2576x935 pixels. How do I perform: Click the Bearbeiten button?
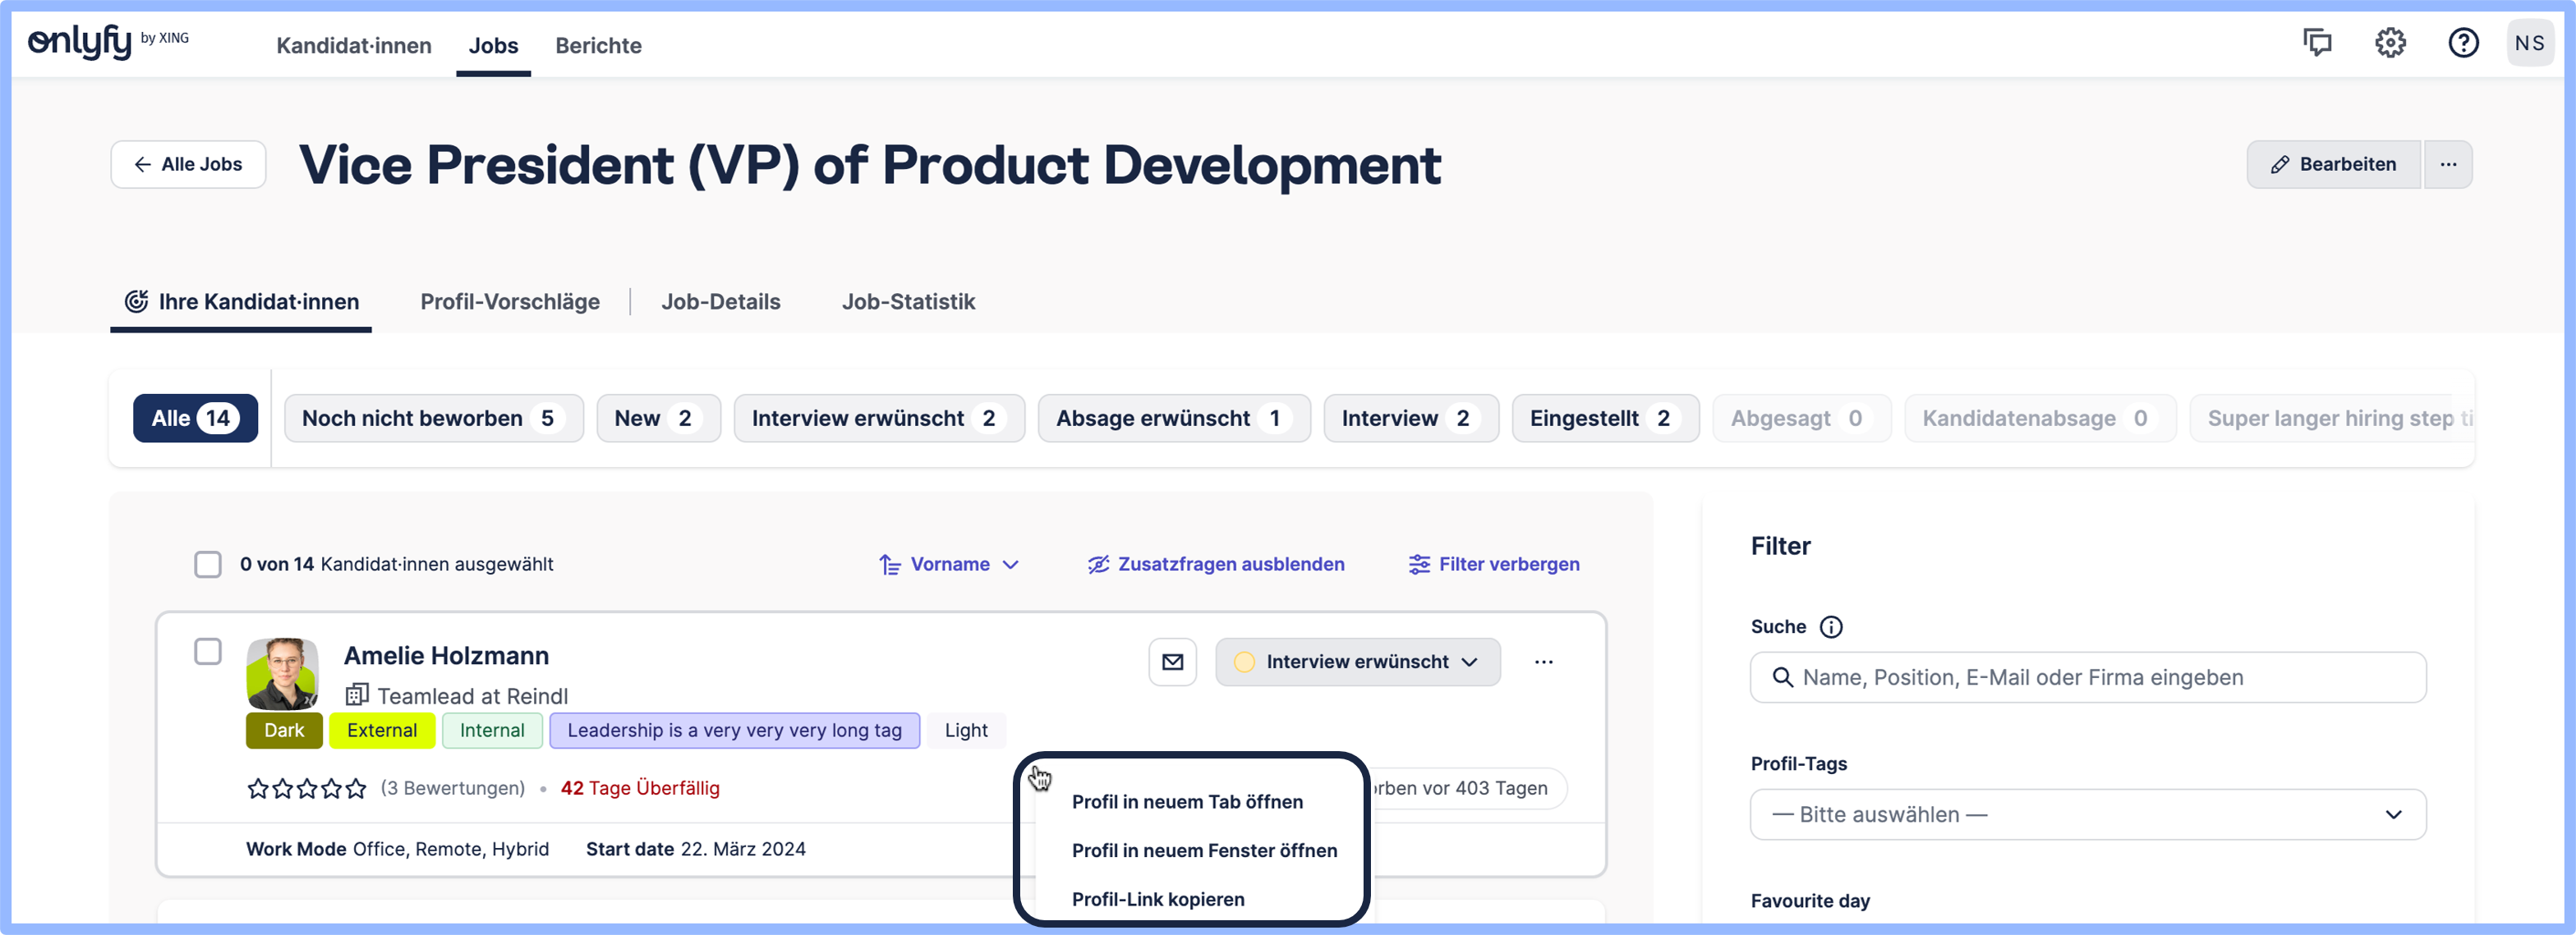[x=2332, y=164]
